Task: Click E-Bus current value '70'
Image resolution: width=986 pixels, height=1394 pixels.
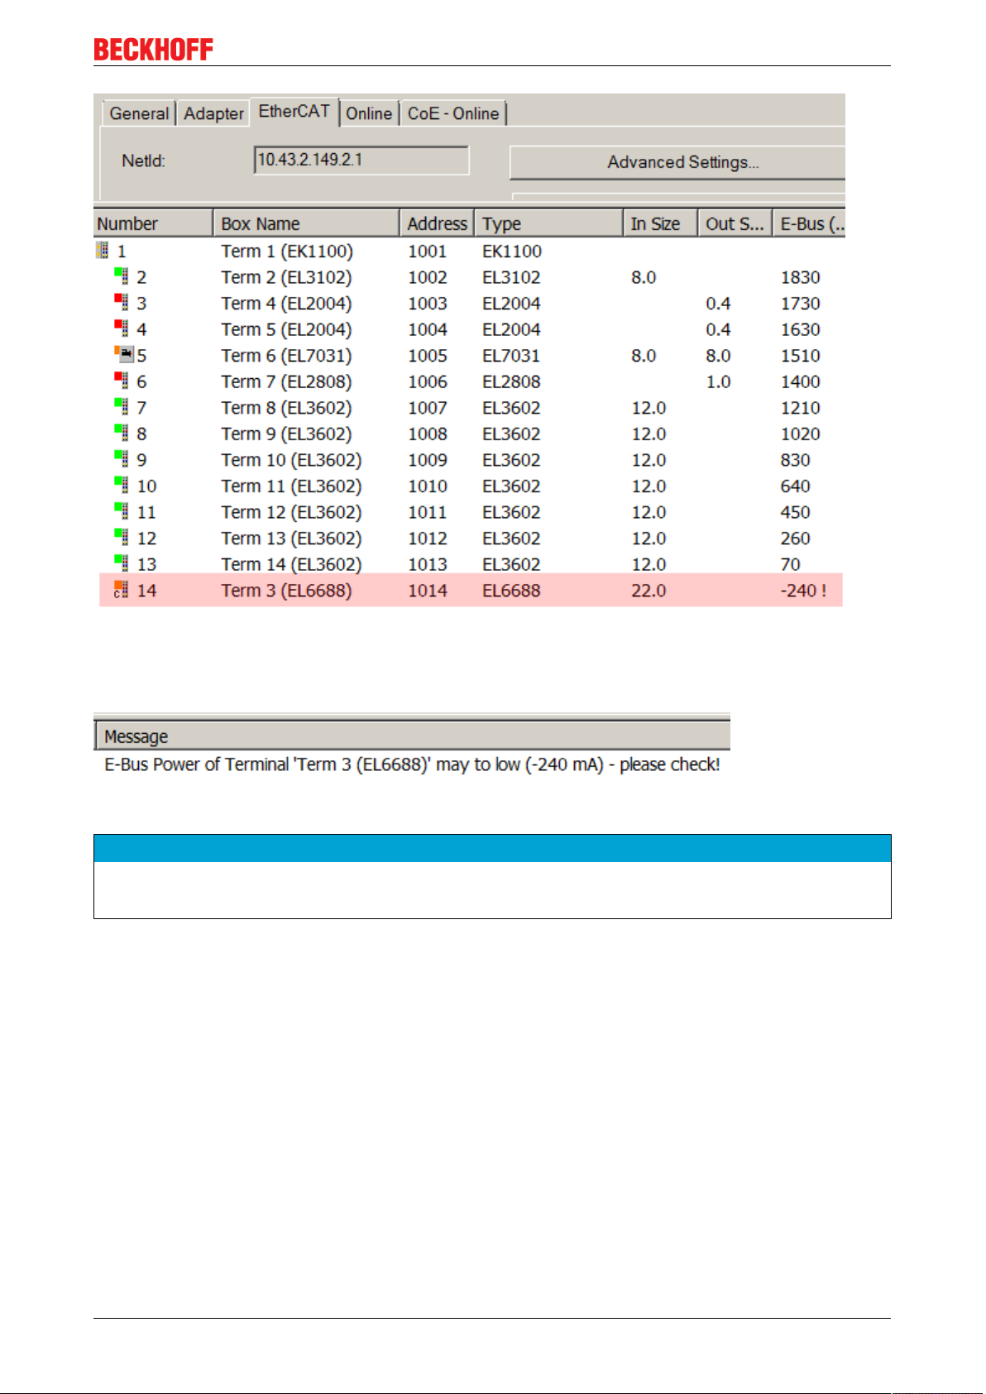Action: 790,564
